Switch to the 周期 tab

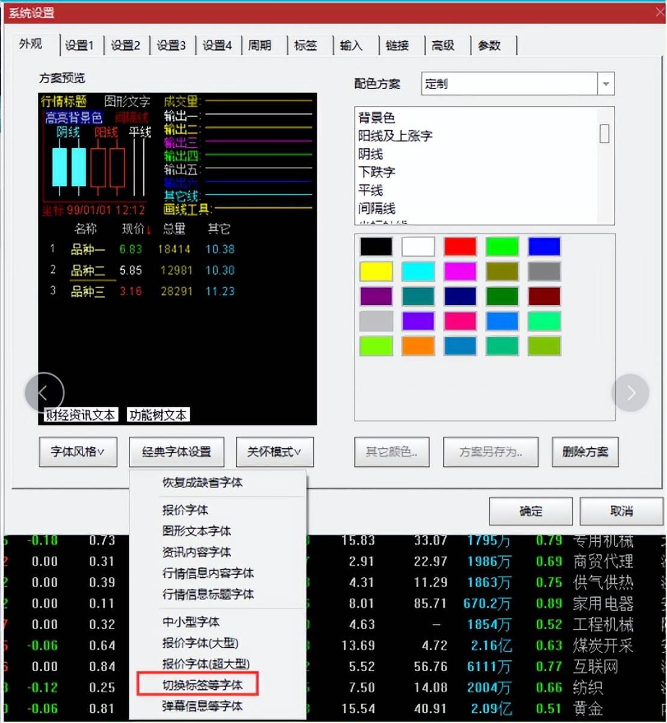pos(261,45)
